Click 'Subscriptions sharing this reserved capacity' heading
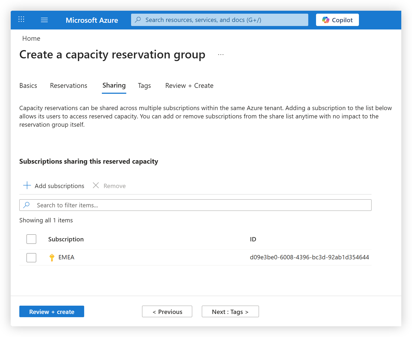 click(x=89, y=162)
